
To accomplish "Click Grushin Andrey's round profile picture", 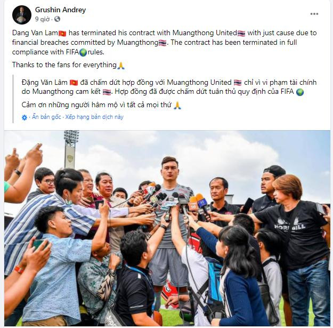I will click(x=22, y=15).
